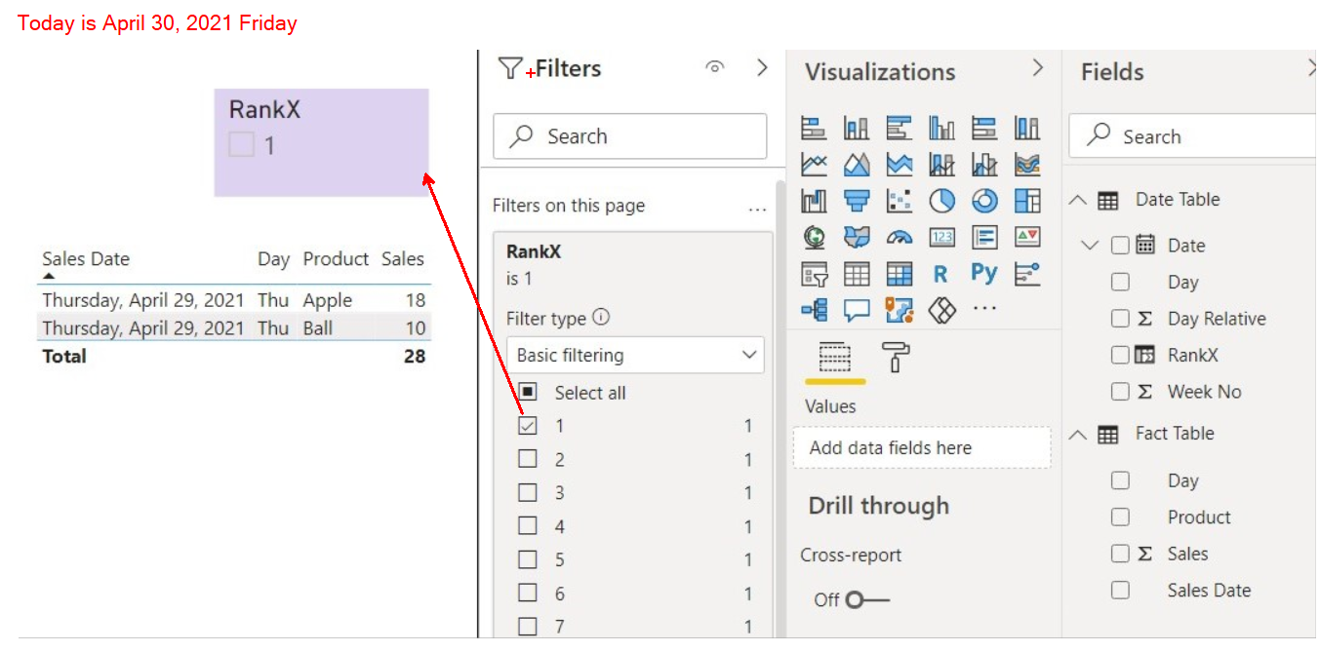
Task: Add a Key influencers visual
Action: [1027, 274]
